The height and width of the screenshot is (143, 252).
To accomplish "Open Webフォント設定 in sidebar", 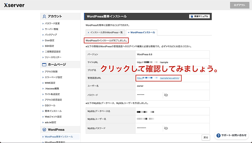I will pos(53,117).
